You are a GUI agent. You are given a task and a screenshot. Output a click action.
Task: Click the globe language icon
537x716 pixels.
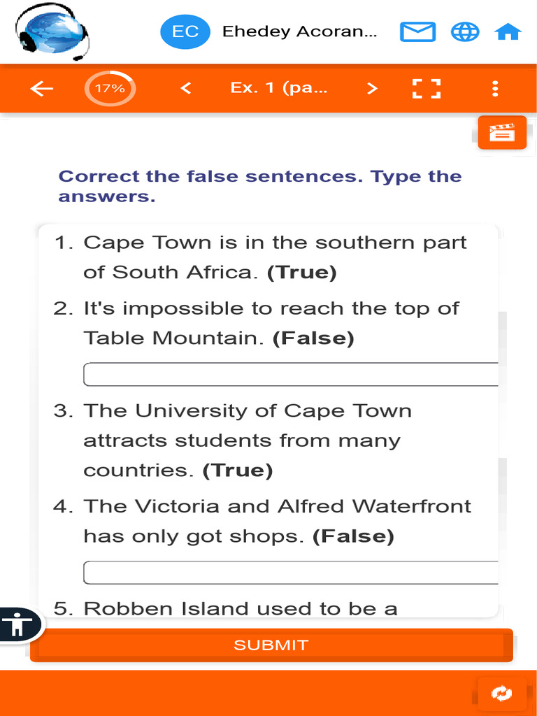click(x=464, y=31)
